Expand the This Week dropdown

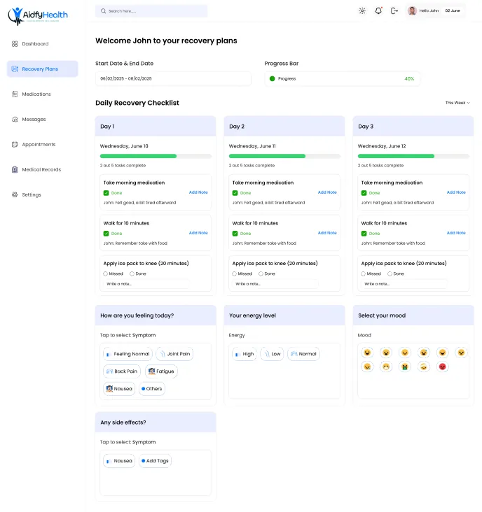click(x=457, y=103)
